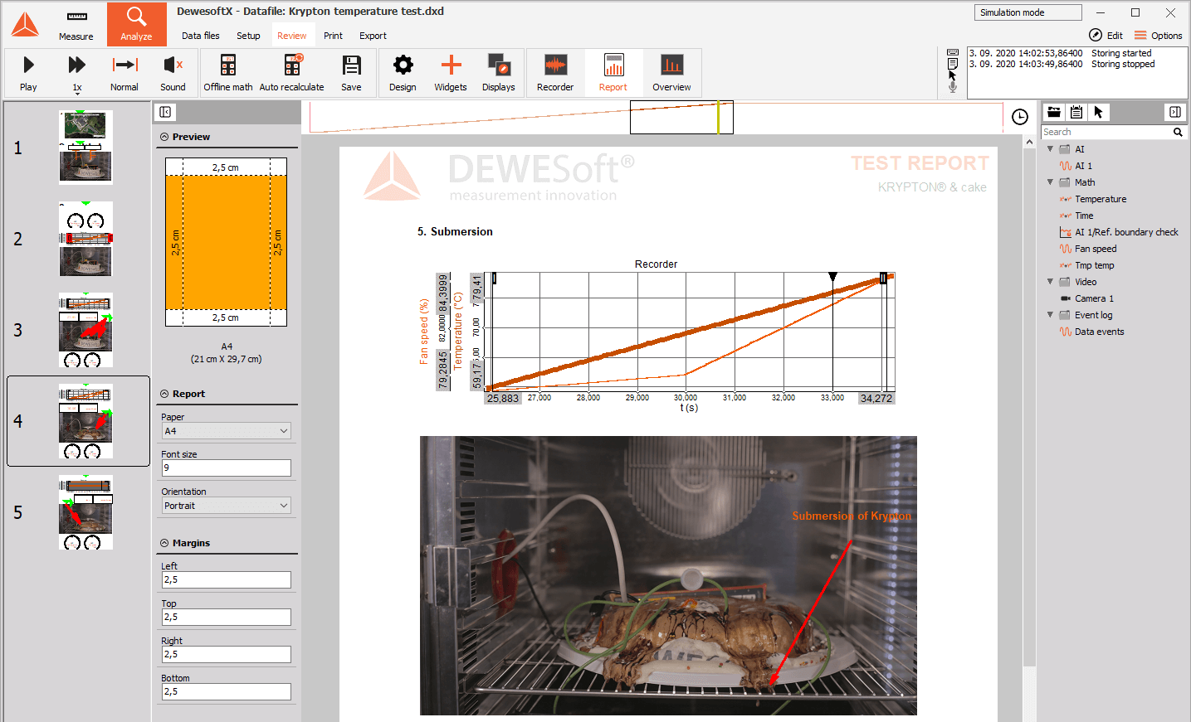This screenshot has width=1191, height=722.
Task: Select the Review tab
Action: click(x=292, y=36)
